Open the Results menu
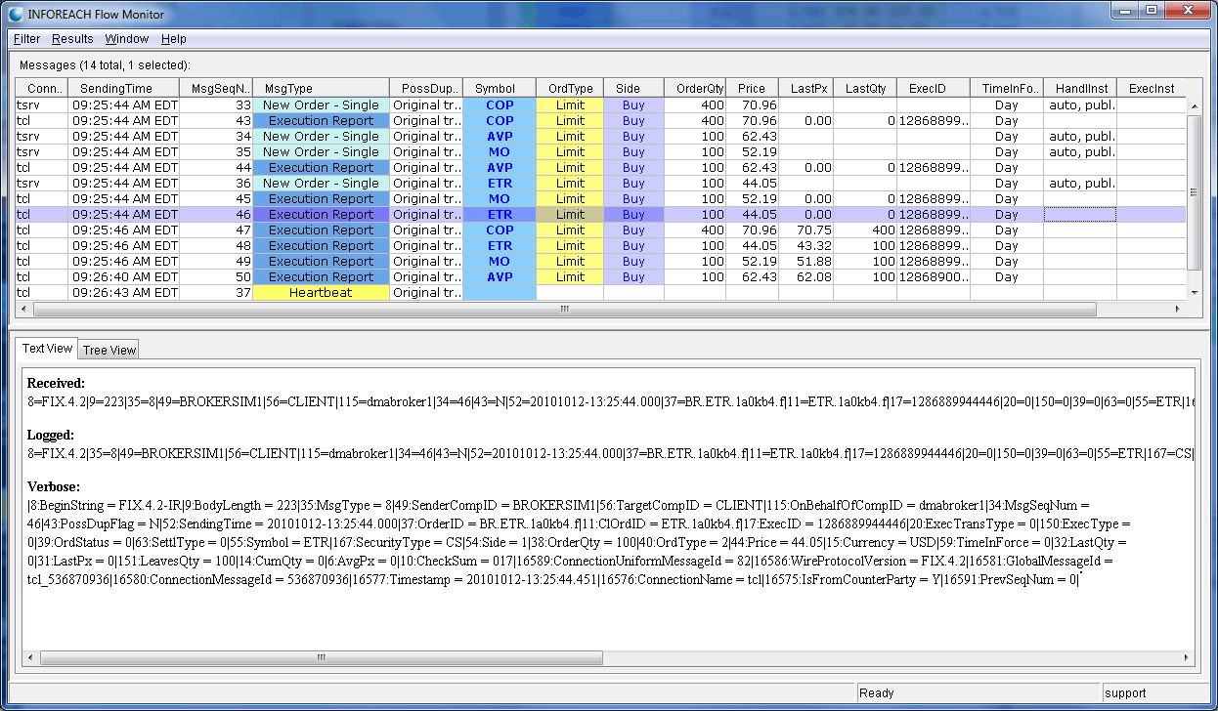Viewport: 1218px width, 711px height. [72, 39]
